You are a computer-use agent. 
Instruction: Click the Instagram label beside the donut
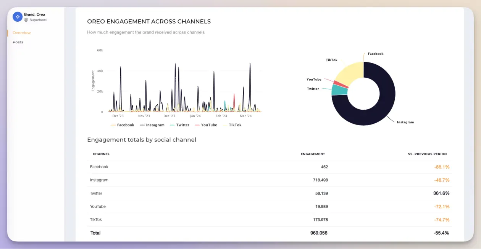405,122
